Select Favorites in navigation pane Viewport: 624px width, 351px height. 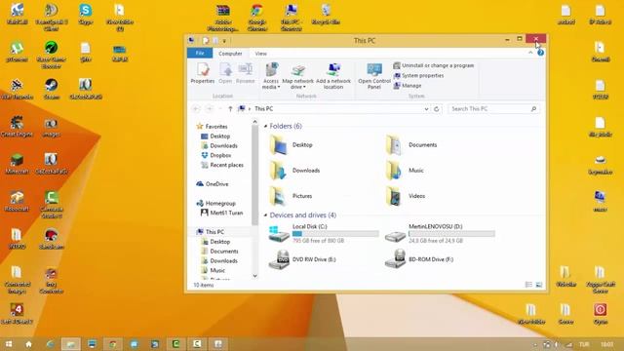[213, 127]
